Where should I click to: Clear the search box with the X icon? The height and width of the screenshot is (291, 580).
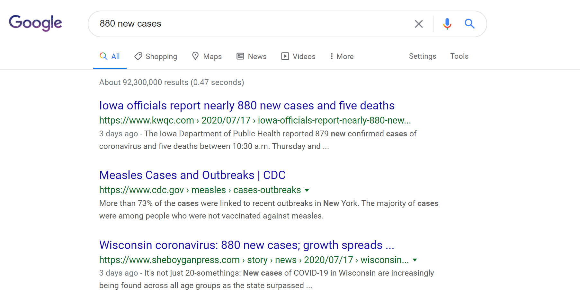coord(418,24)
